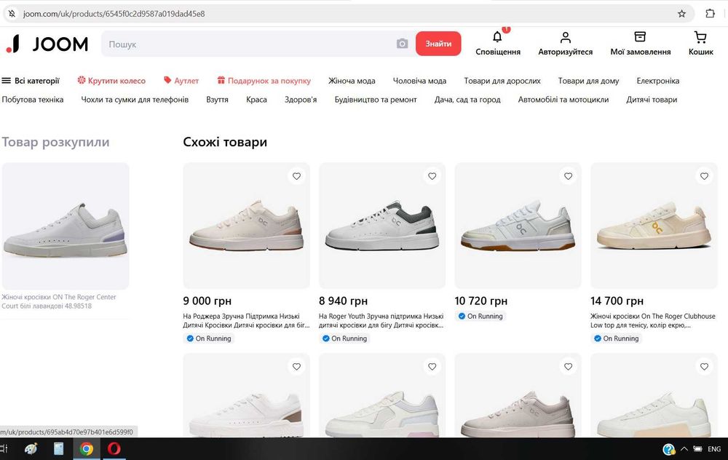Open On Running store under 14 700 грн
The height and width of the screenshot is (460, 728).
[616, 338]
